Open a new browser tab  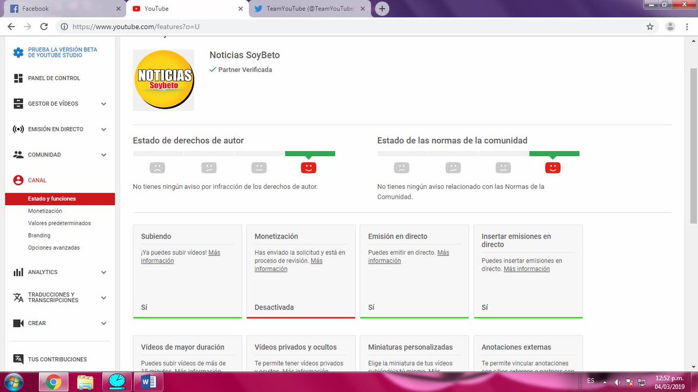(x=382, y=9)
